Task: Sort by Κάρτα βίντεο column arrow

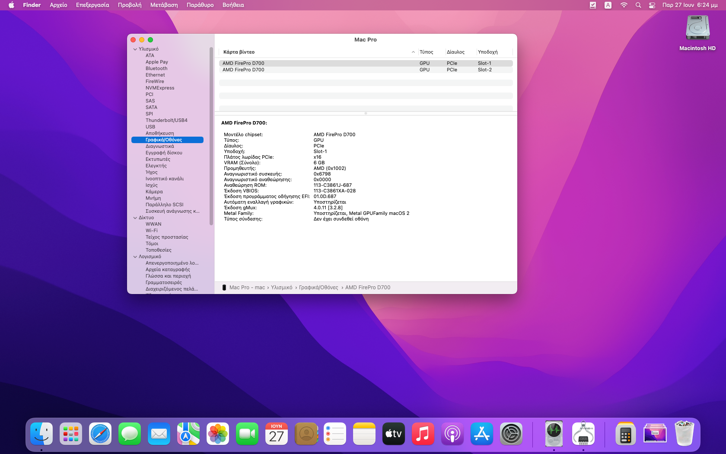Action: 413,52
